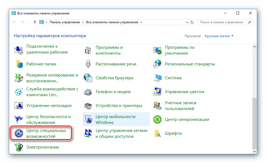Go up one folder level with arrow
The height and width of the screenshot is (163, 266).
click(x=35, y=22)
